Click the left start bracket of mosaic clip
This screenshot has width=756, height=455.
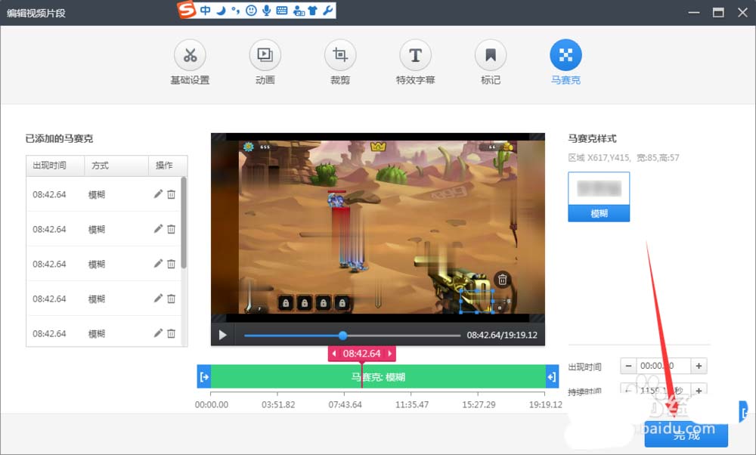[204, 376]
